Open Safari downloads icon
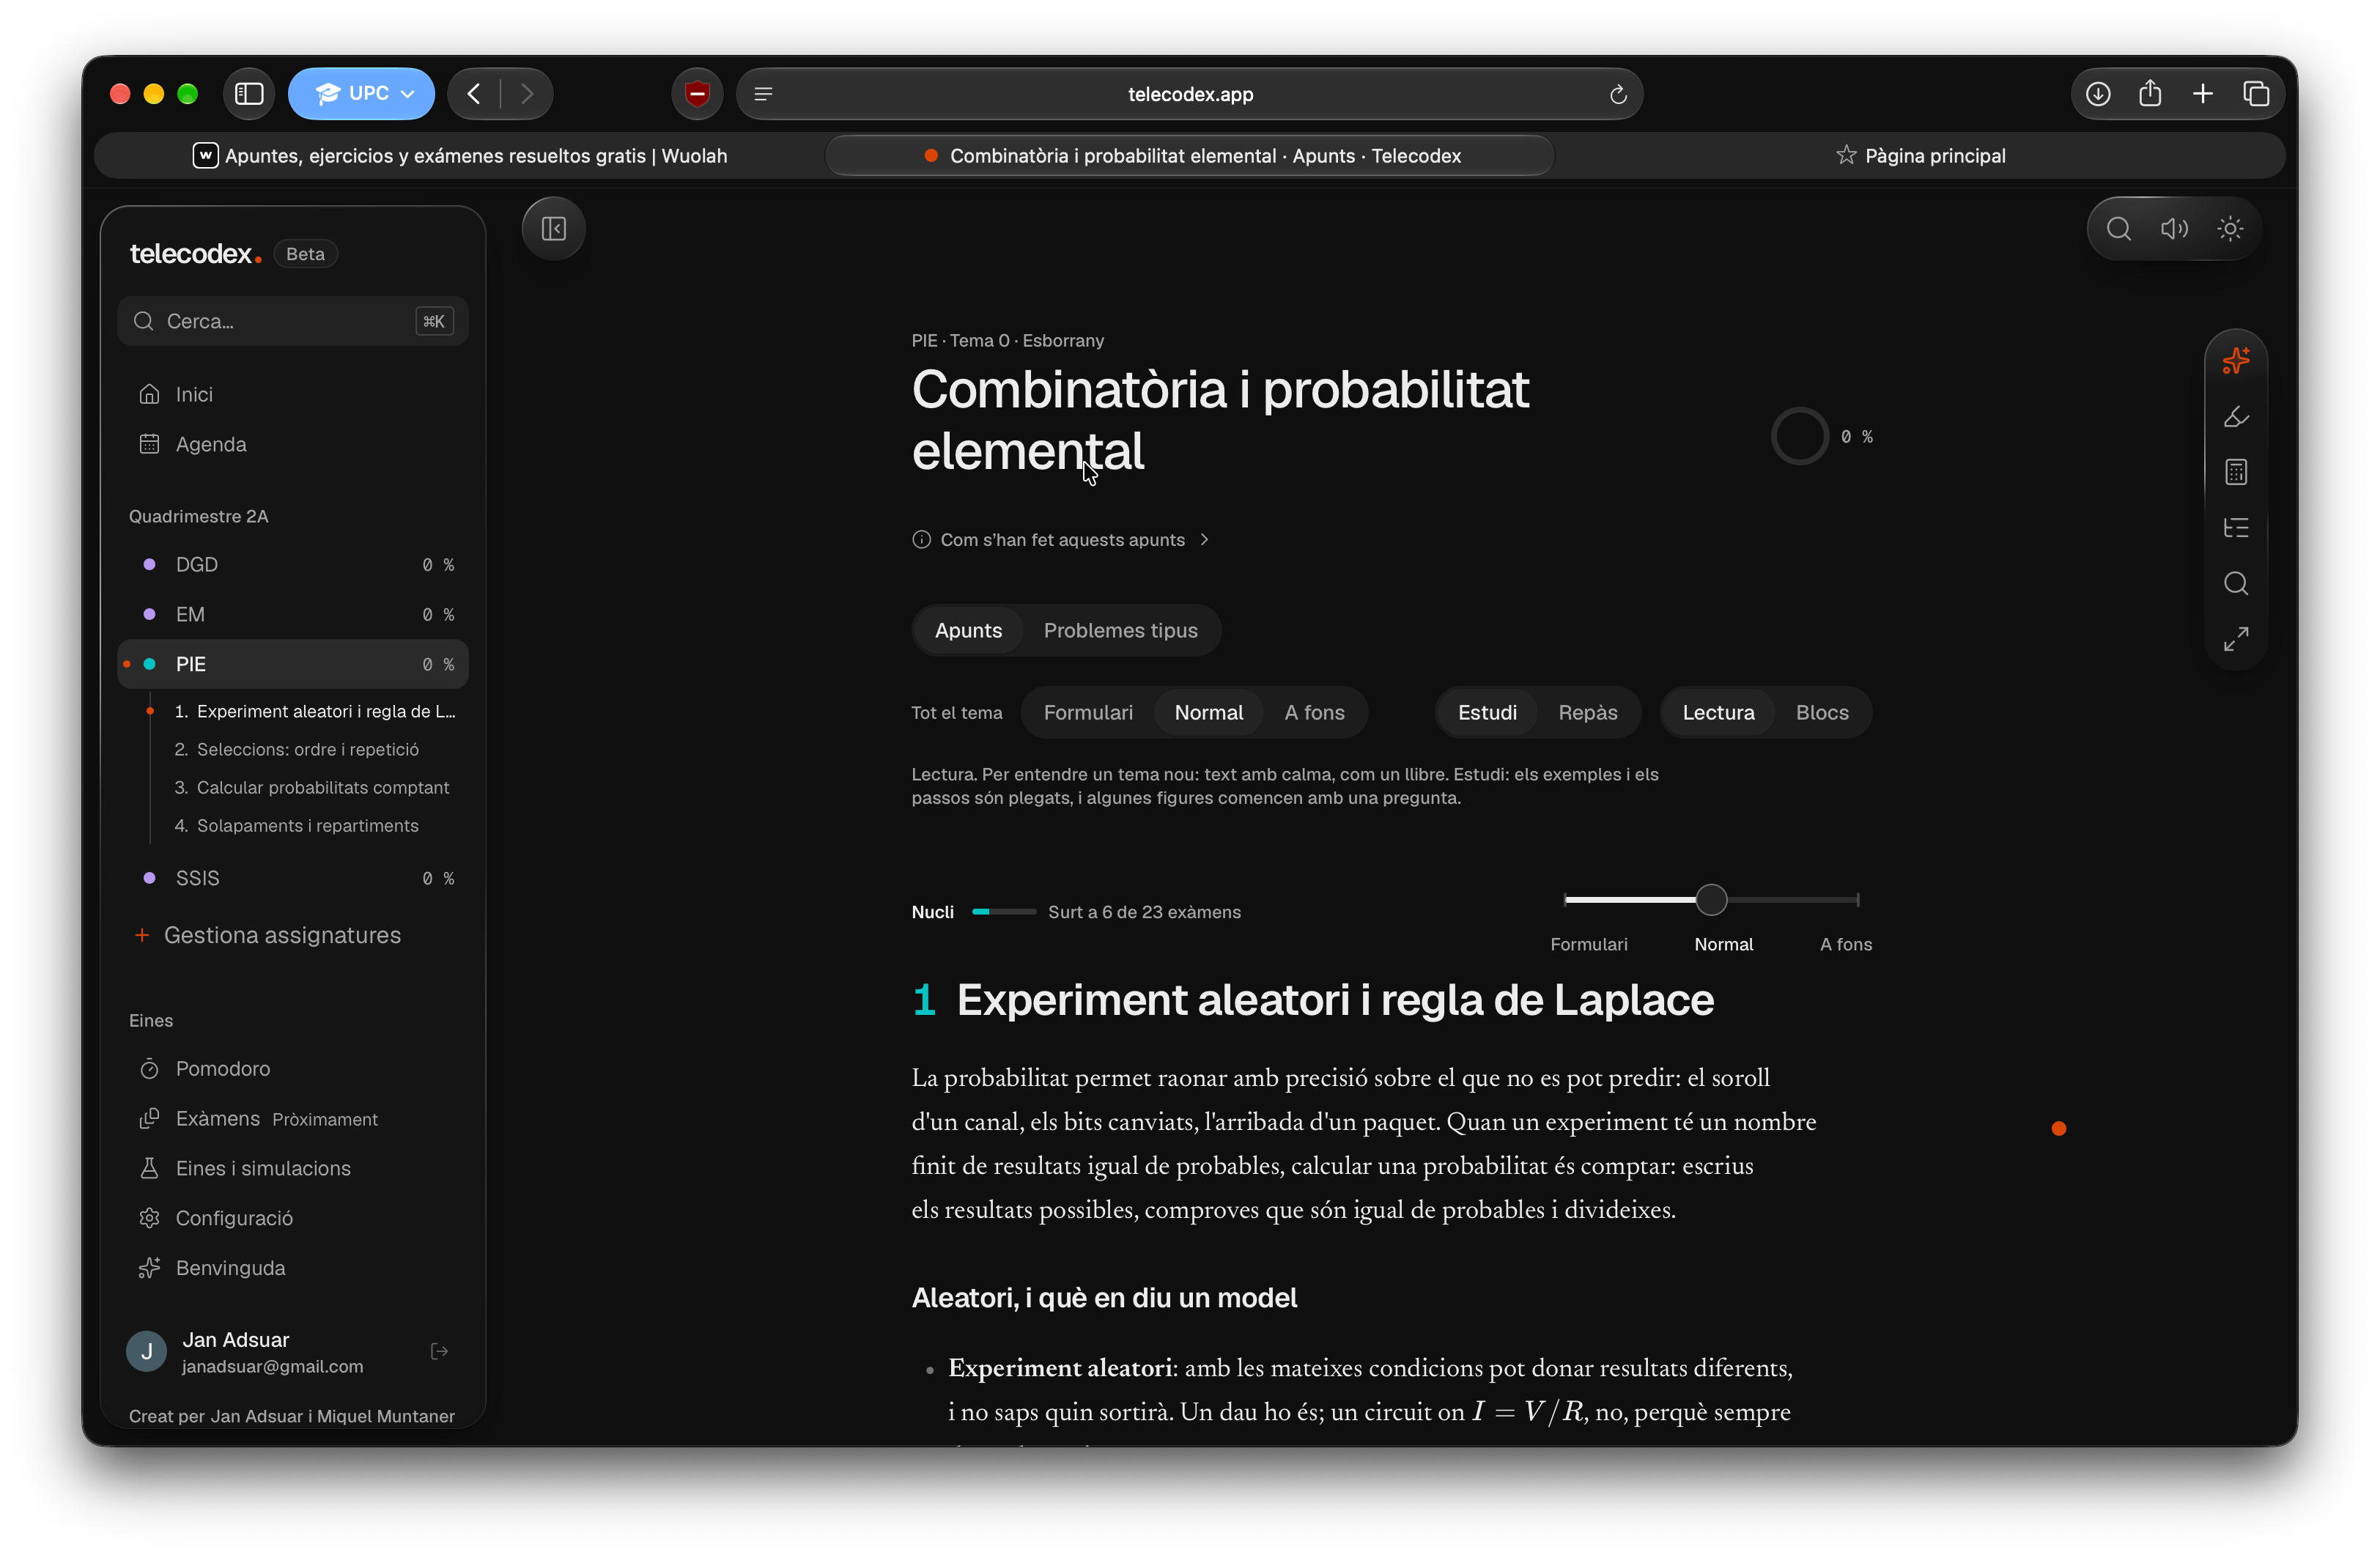The width and height of the screenshot is (2380, 1555). [2097, 94]
